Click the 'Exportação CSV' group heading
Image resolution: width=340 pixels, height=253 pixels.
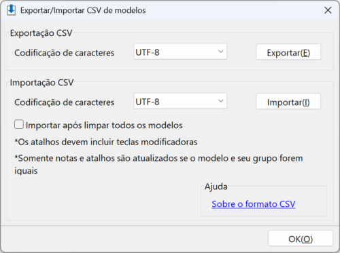tap(41, 33)
